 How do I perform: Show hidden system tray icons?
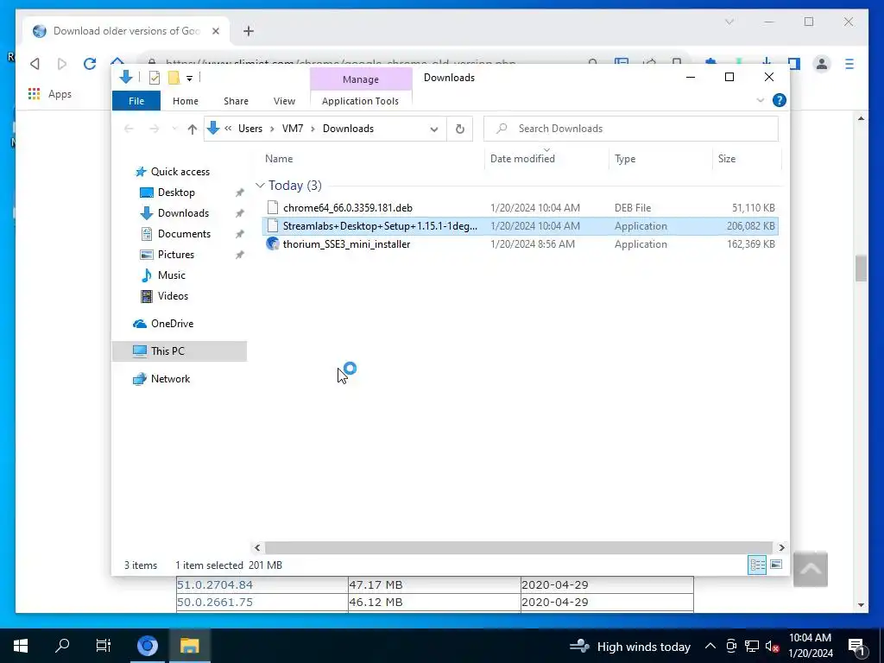[710, 646]
